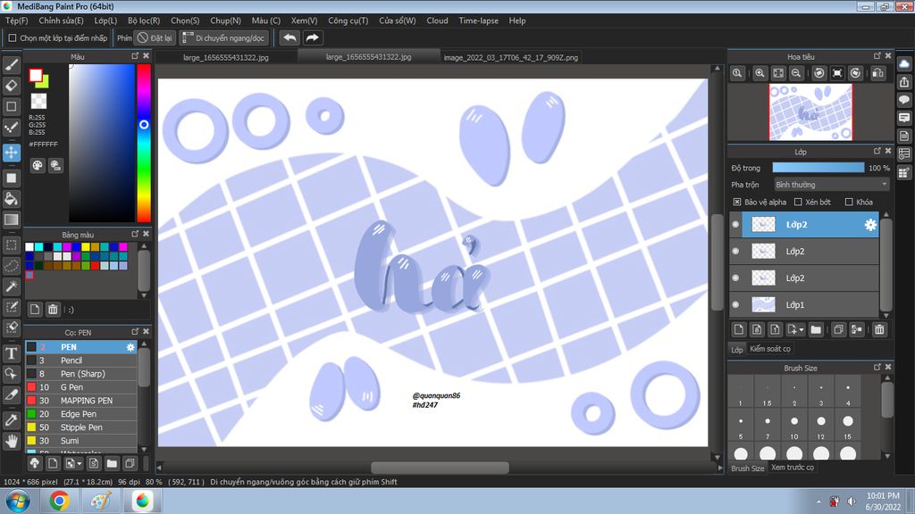Screen dimensions: 915x514
Task: Select the red foreground color swatch
Action: pos(36,75)
